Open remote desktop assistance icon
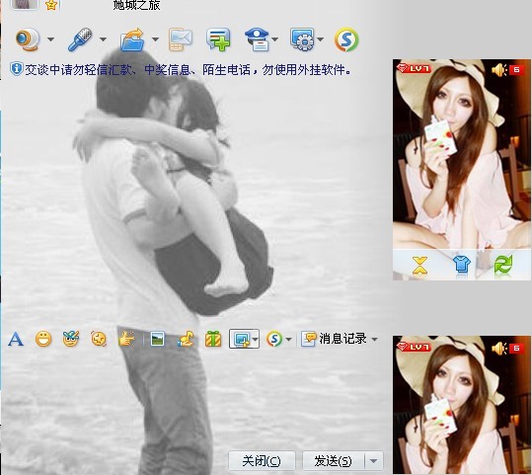The height and width of the screenshot is (475, 532). click(302, 40)
